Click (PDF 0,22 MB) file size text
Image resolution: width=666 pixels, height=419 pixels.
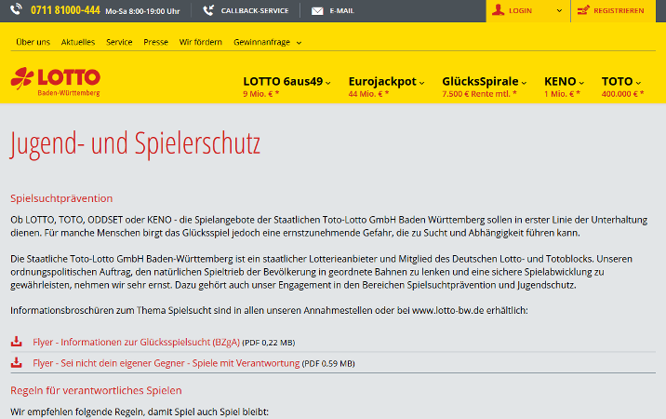(269, 343)
